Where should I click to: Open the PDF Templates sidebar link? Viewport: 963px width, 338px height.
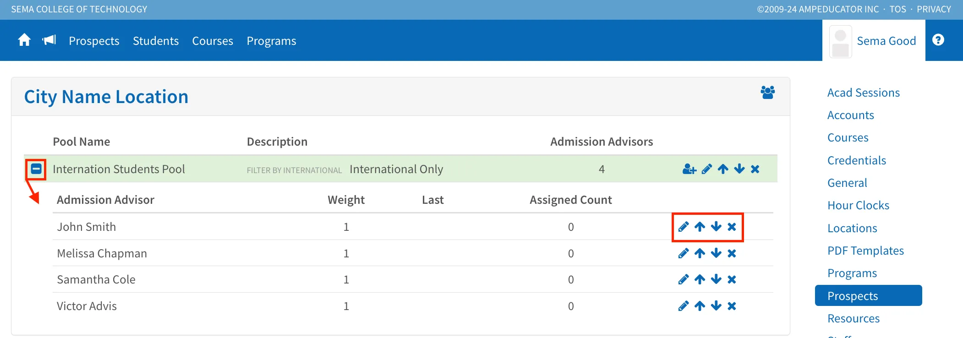865,251
